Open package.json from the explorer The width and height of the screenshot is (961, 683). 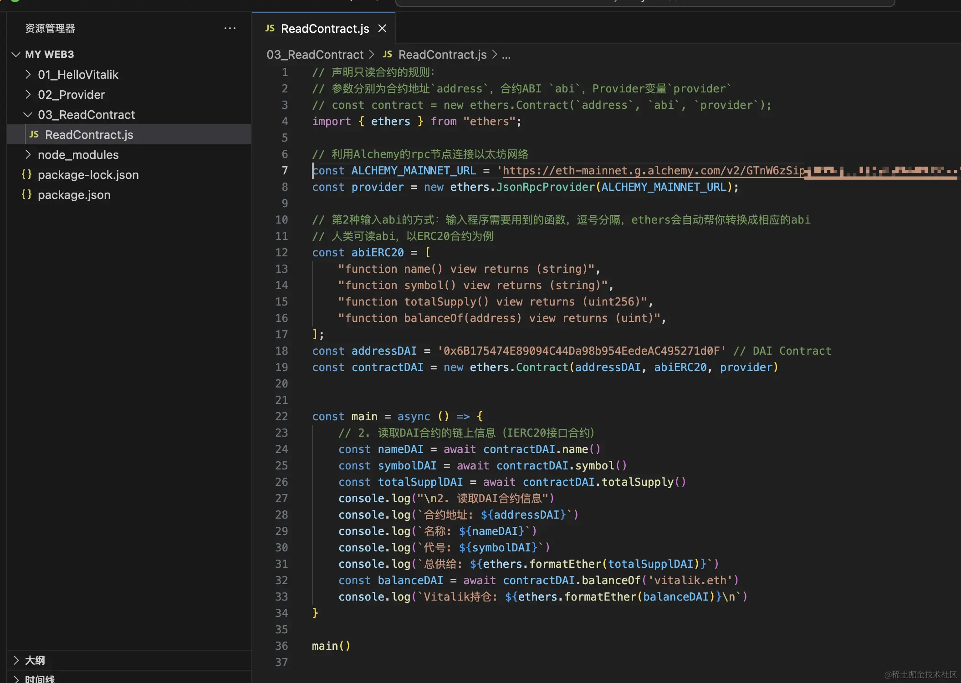click(74, 194)
